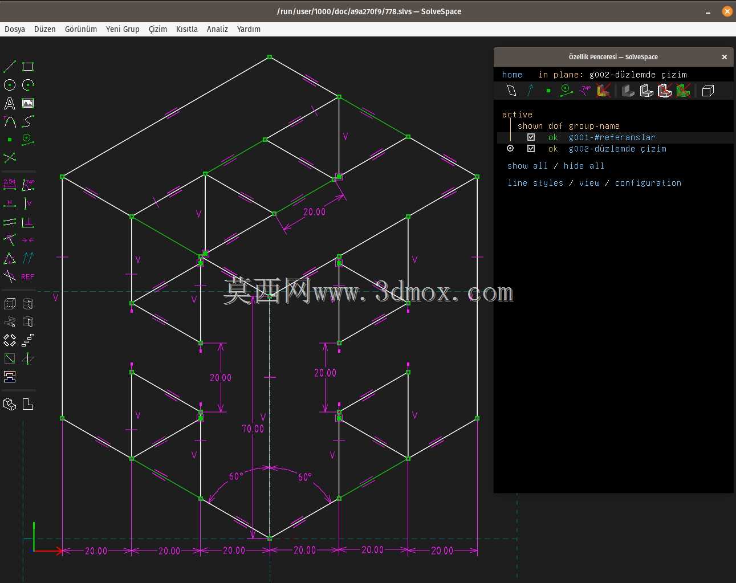Screen dimensions: 736x583
Task: Align the view to the active workplane
Action: (28, 404)
